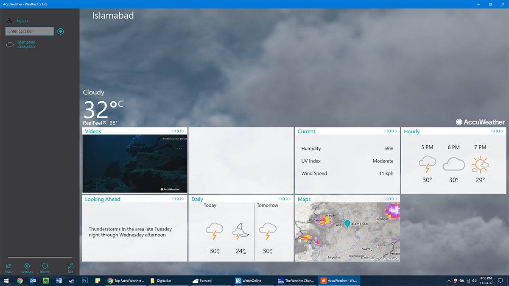Viewport: 509px width, 286px height.
Task: Expand the Hourly forecast arrows
Action: (497, 131)
